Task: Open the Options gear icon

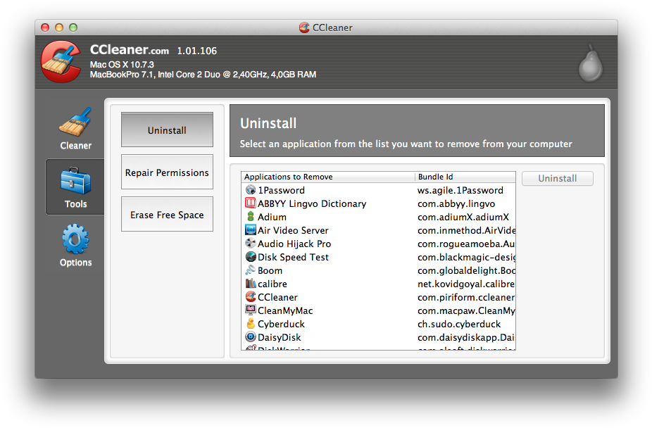Action: point(75,239)
